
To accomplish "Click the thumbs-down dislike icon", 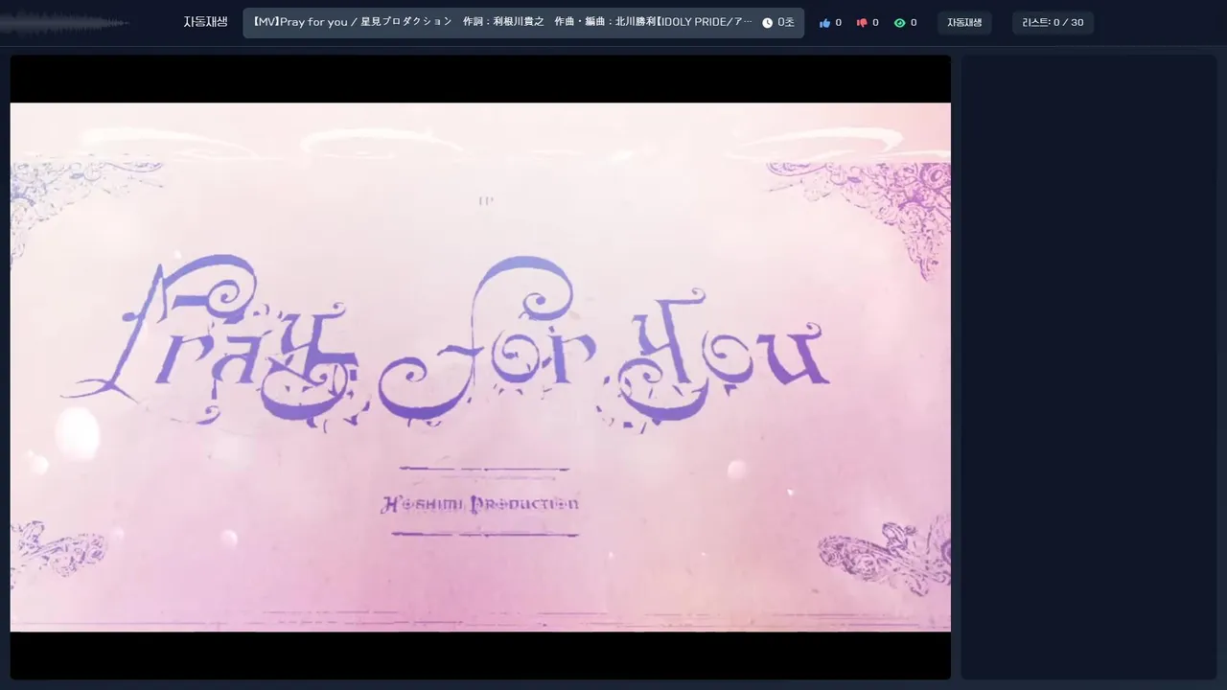I will (862, 23).
